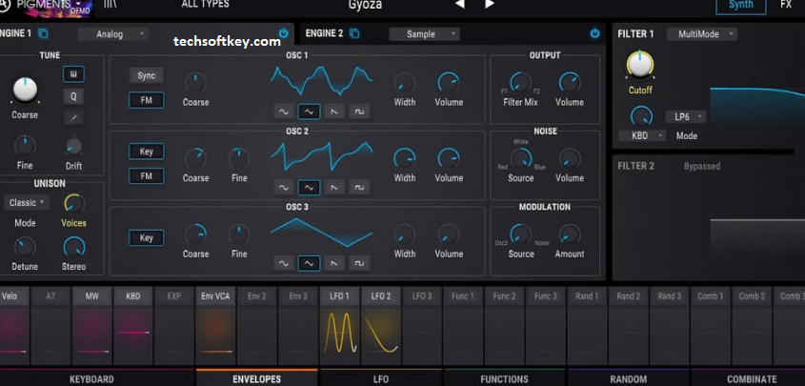Toggle OSC 1 FM button

pos(147,100)
